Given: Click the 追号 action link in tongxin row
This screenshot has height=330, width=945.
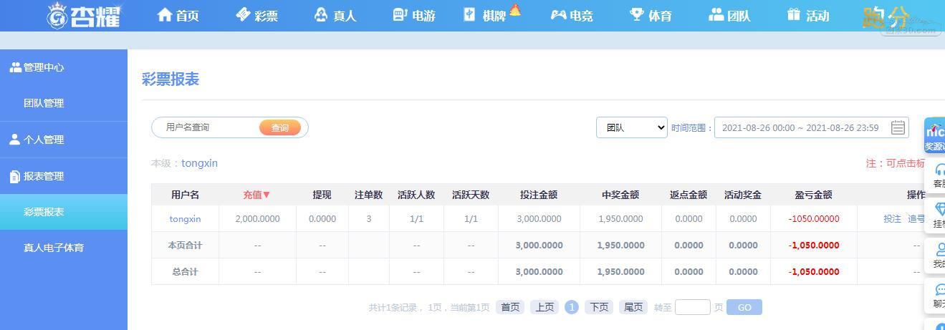Looking at the screenshot, I should pos(916,219).
